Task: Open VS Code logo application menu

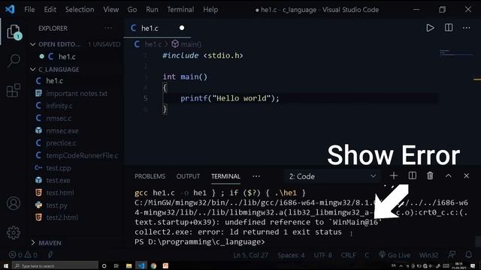Action: tap(10, 9)
